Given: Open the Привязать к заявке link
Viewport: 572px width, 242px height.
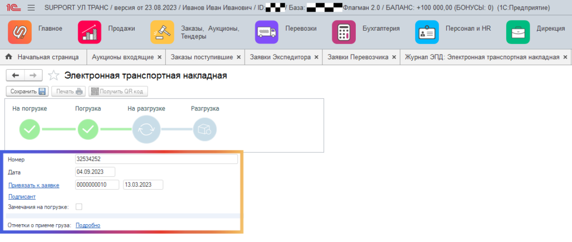Looking at the screenshot, I should (34, 185).
